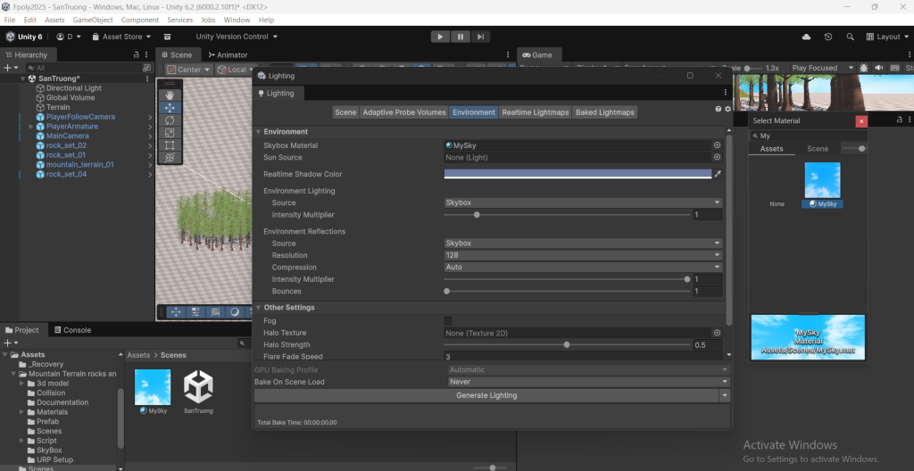Expand the PlayerArmature tree item
This screenshot has width=914, height=471.
coord(30,127)
